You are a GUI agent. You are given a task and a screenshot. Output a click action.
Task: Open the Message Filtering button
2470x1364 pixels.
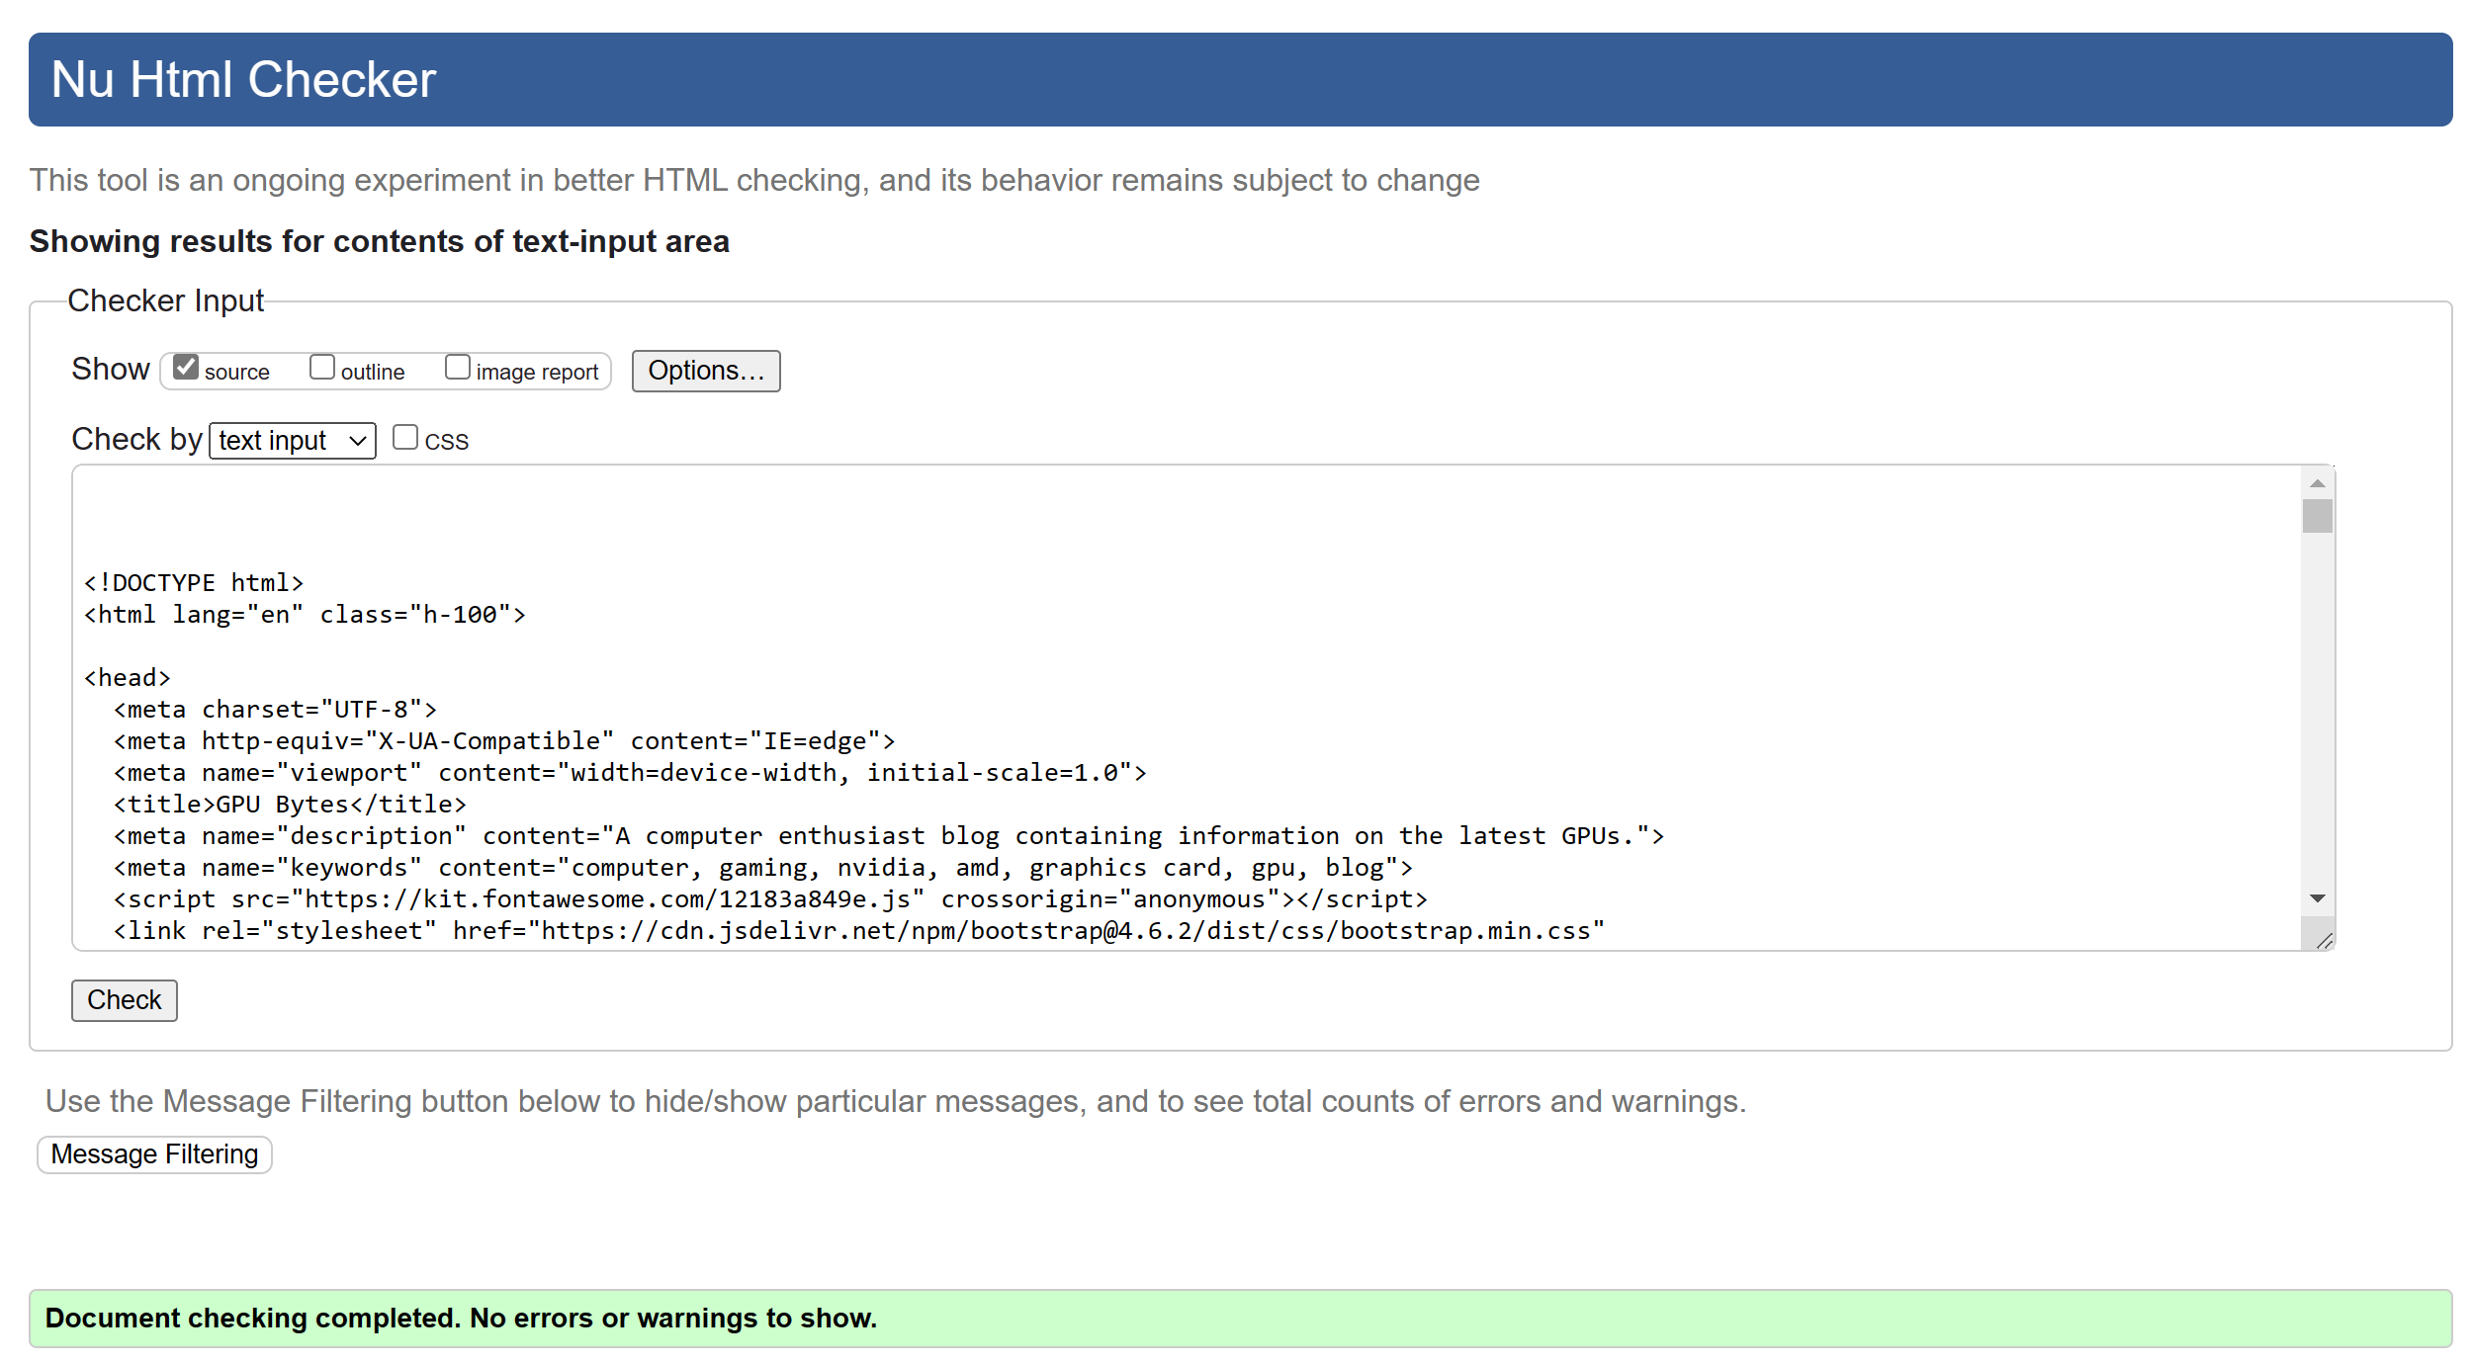(x=154, y=1154)
